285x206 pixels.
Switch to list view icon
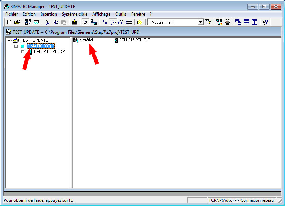[x=121, y=22]
